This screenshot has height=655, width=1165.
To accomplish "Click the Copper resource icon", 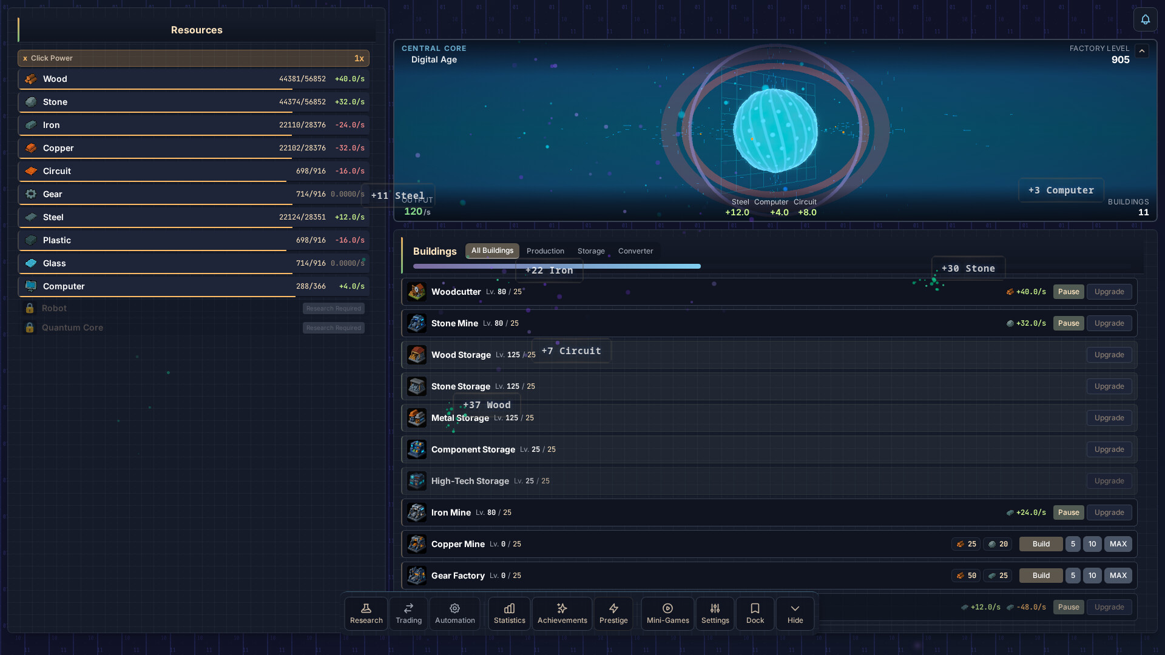I will [x=31, y=148].
